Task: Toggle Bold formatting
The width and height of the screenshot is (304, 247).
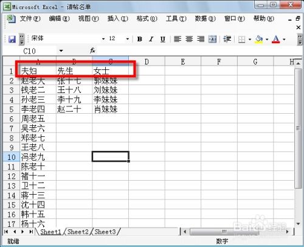Action: coord(140,39)
